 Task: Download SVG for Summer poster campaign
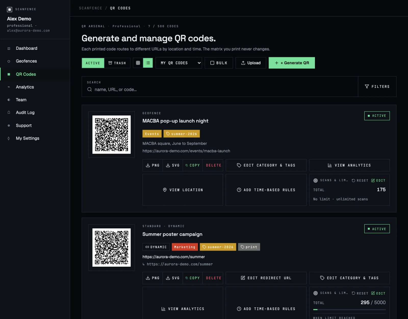173,278
